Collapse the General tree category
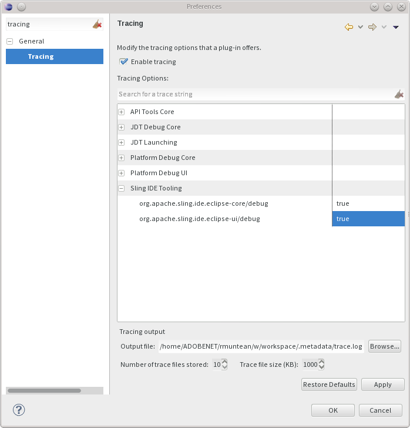 click(x=10, y=41)
